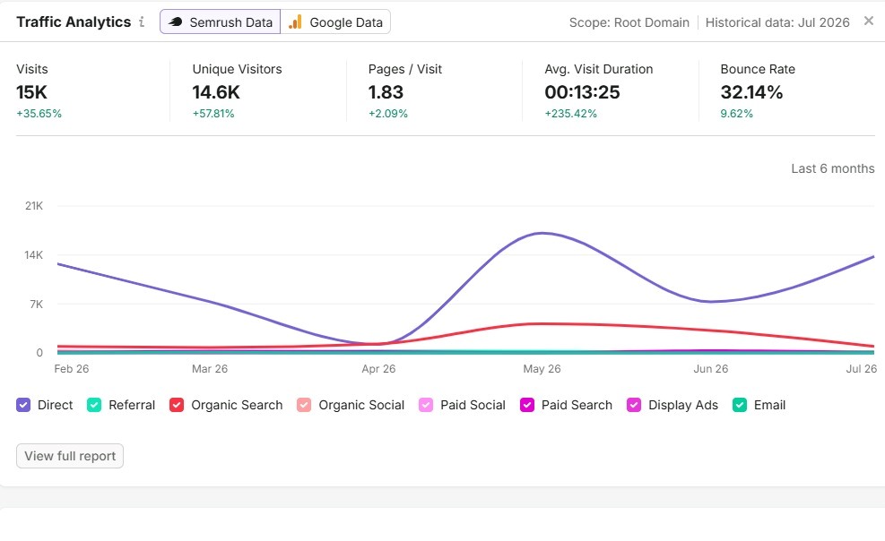The height and width of the screenshot is (541, 885).
Task: Toggle the Organic Social checkbox
Action: tap(304, 405)
